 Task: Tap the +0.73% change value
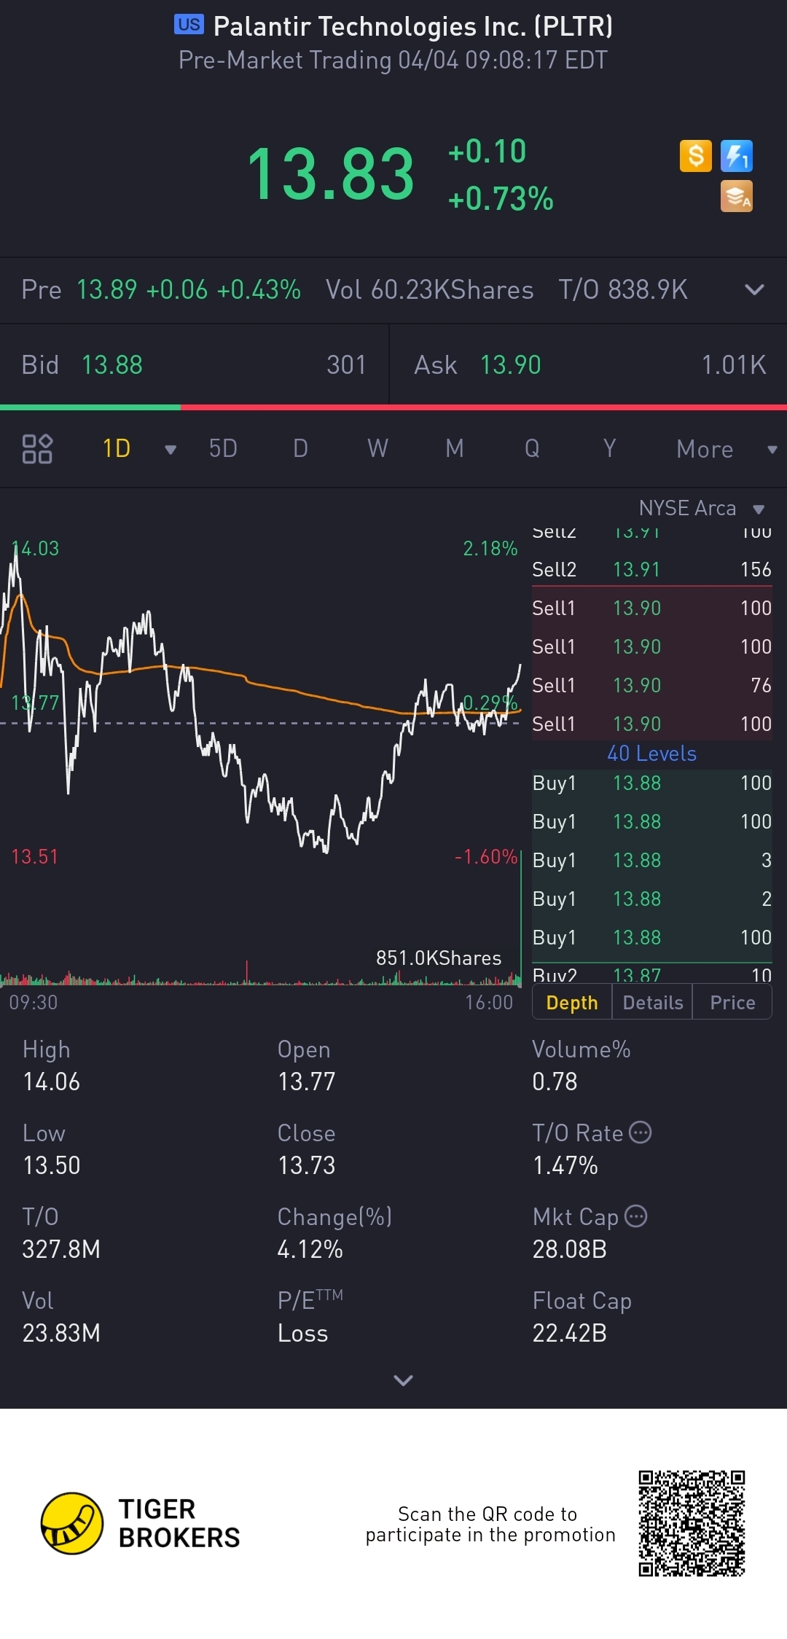tap(501, 199)
